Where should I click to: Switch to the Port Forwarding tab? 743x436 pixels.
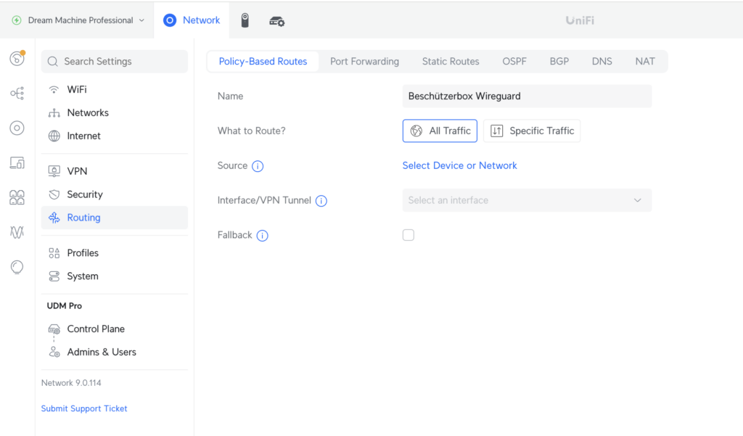pos(364,61)
